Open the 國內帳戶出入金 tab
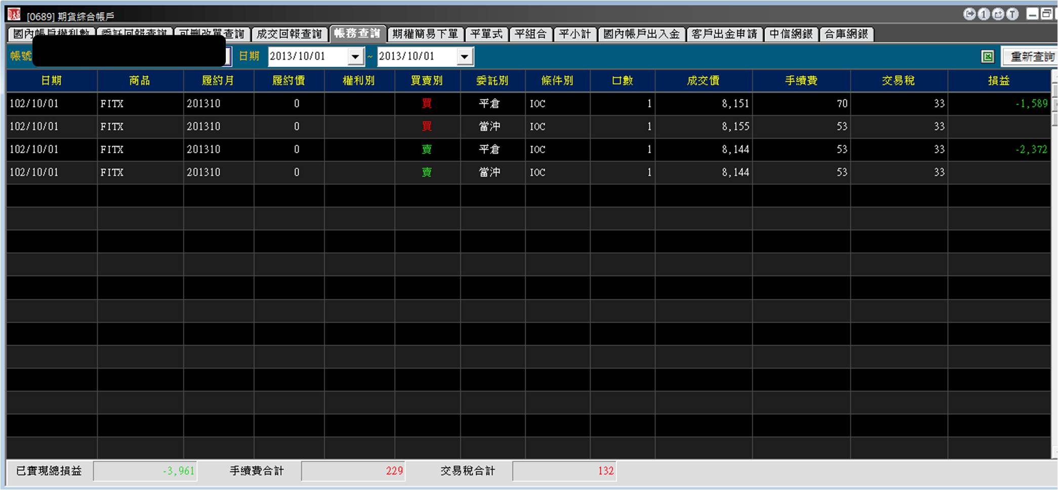The width and height of the screenshot is (1058, 490). (641, 34)
